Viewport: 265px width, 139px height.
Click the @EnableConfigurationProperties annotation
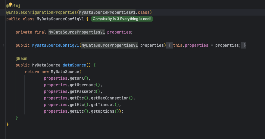pos(42,13)
